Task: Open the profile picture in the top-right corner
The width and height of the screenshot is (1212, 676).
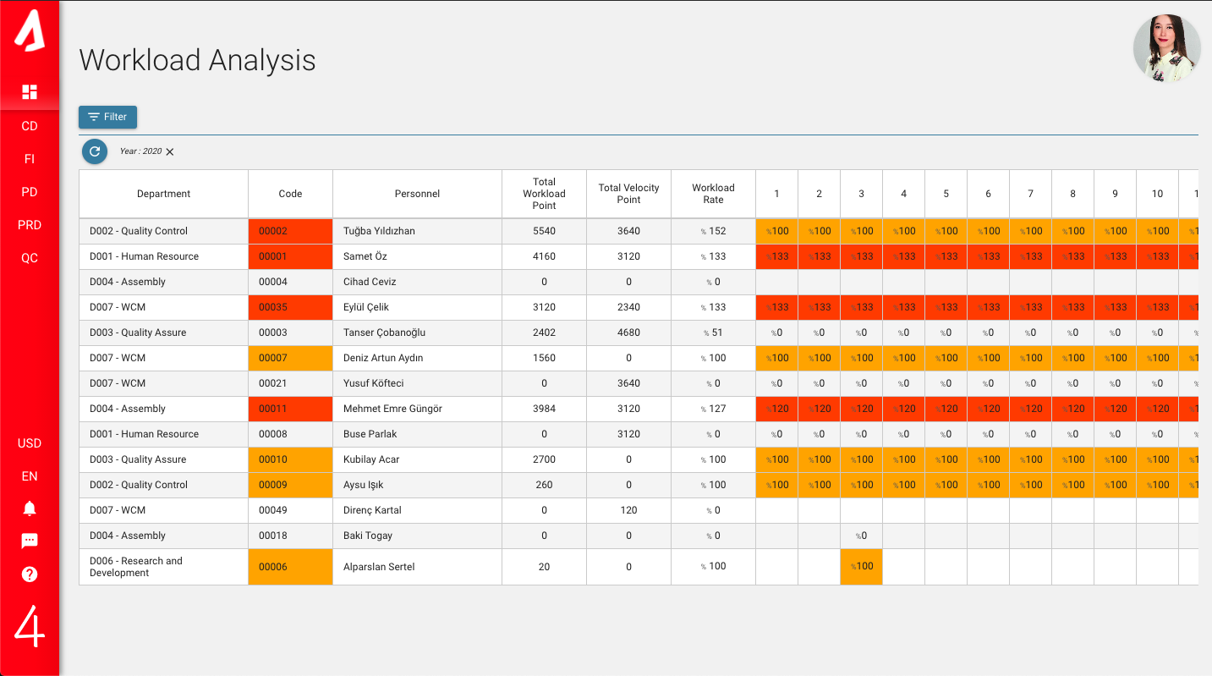Action: coord(1166,48)
